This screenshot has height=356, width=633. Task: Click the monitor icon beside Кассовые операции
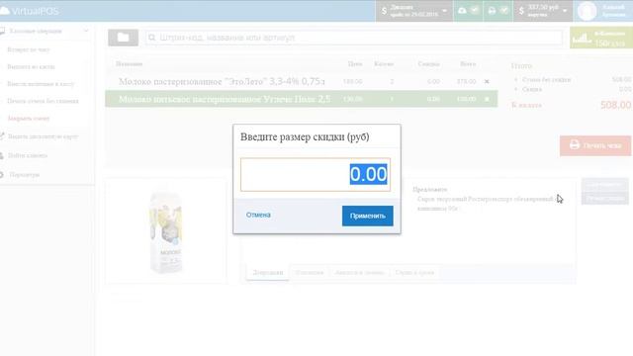tap(2, 31)
